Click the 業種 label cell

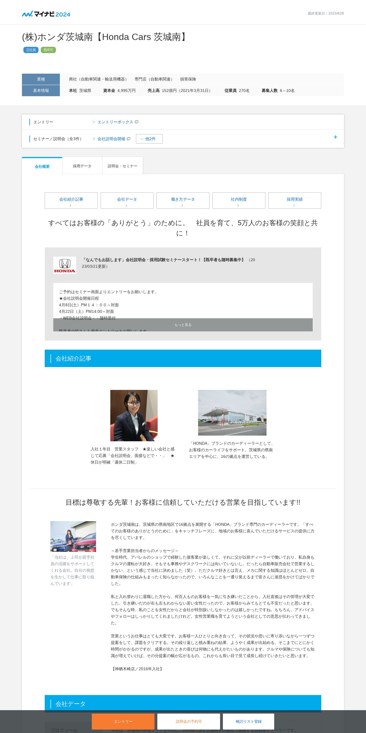(x=41, y=79)
